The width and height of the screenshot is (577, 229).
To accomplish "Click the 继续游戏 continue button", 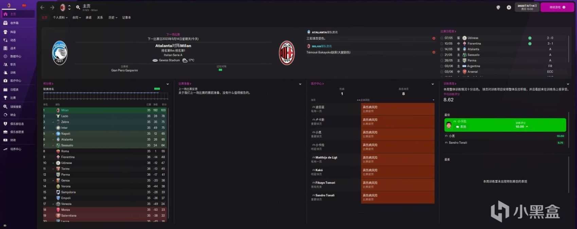I will click(557, 7).
